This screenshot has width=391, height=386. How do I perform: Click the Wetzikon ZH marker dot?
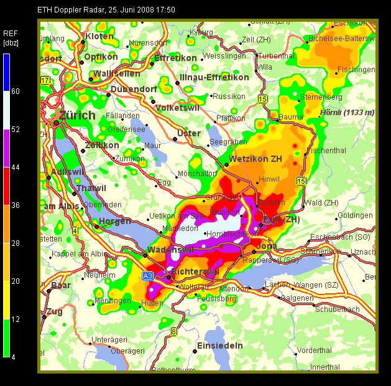point(226,164)
